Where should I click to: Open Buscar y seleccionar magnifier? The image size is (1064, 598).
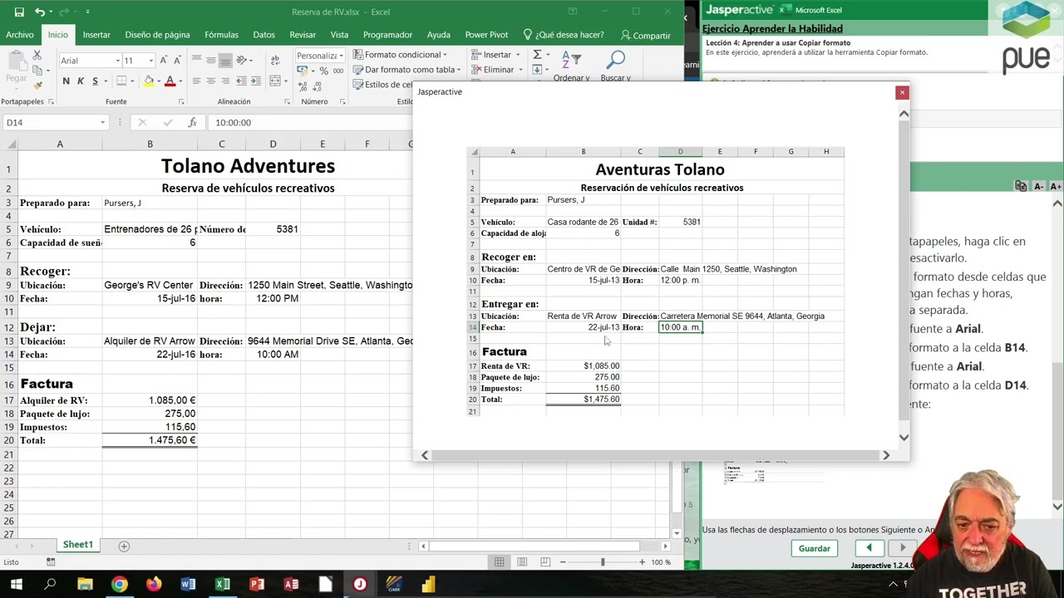pyautogui.click(x=615, y=66)
